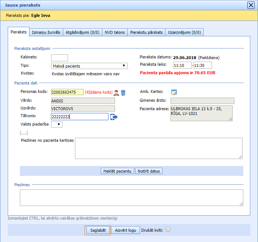This screenshot has width=258, height=242.
Task: Open the Amb. Kartes card icon
Action: pyautogui.click(x=174, y=92)
